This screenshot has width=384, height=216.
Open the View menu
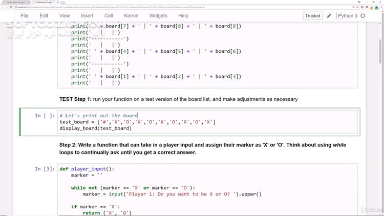click(65, 16)
